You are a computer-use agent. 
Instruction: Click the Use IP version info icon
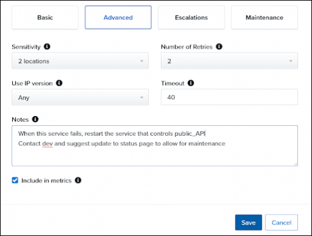pos(59,83)
